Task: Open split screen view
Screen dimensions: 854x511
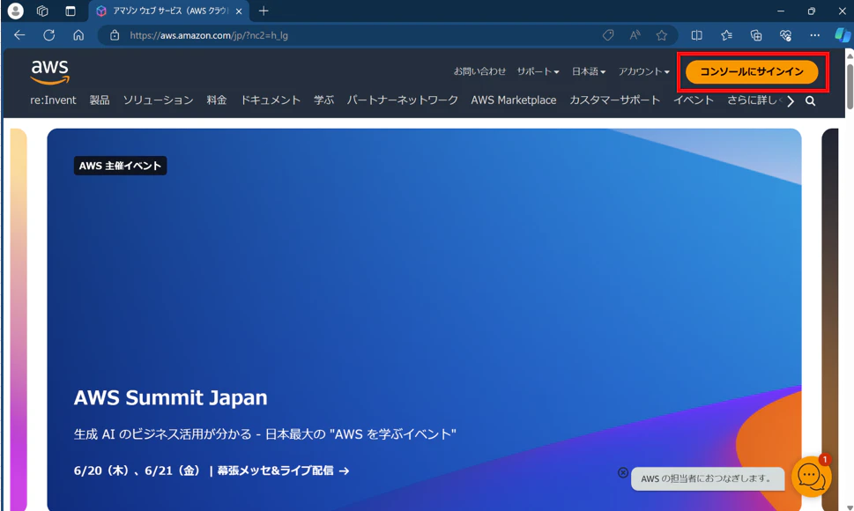Action: click(x=696, y=35)
